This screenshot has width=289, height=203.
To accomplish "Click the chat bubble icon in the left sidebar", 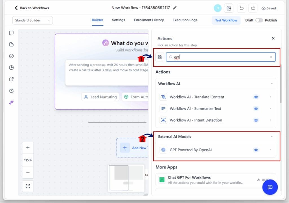I will pyautogui.click(x=11, y=33).
